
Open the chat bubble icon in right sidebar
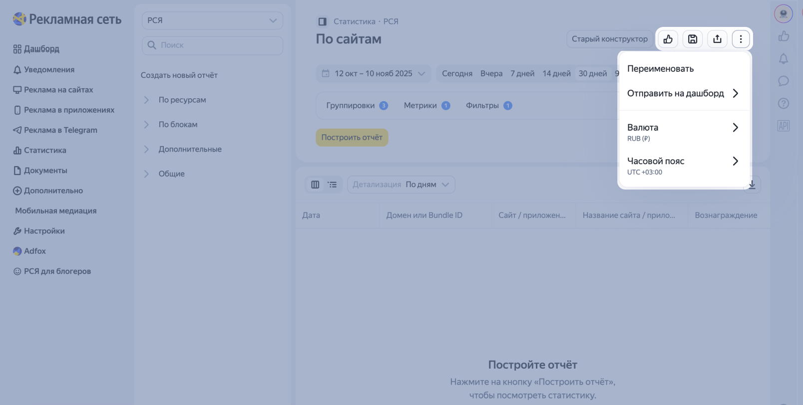pyautogui.click(x=784, y=81)
